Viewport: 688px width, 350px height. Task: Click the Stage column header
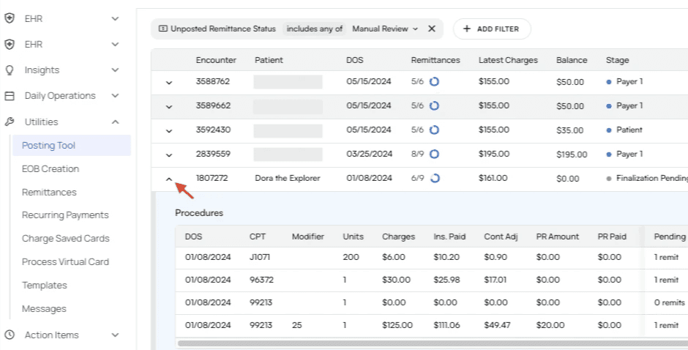[x=617, y=60]
